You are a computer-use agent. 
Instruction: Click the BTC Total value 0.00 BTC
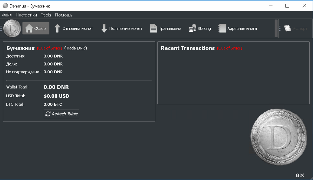[53, 104]
